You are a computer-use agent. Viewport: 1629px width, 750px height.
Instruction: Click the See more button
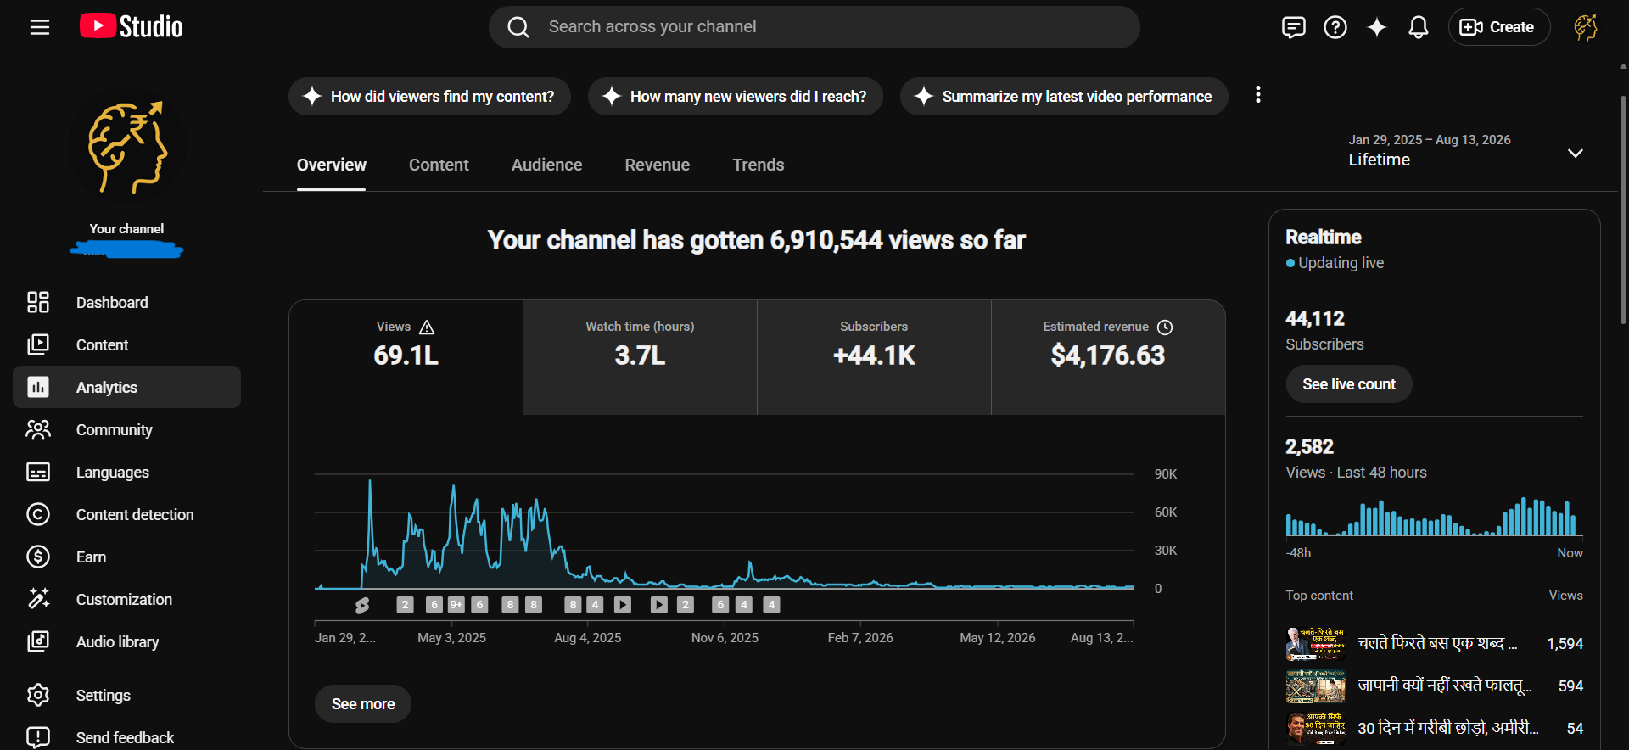[363, 704]
